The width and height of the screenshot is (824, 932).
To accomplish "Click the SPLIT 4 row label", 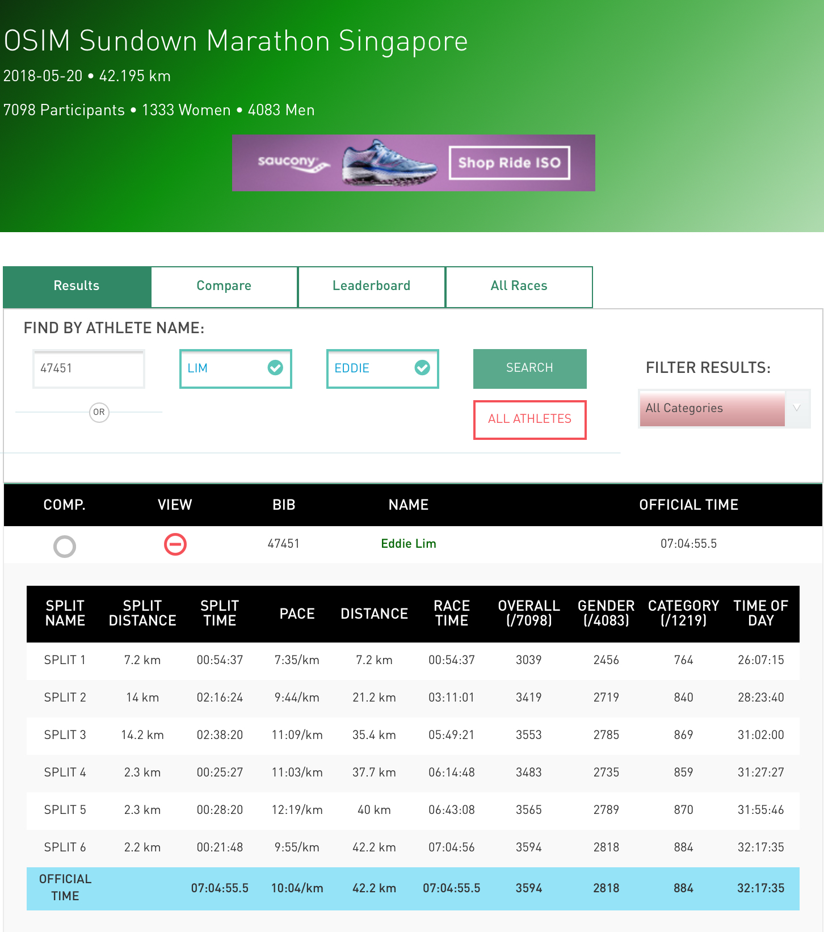I will coord(65,773).
